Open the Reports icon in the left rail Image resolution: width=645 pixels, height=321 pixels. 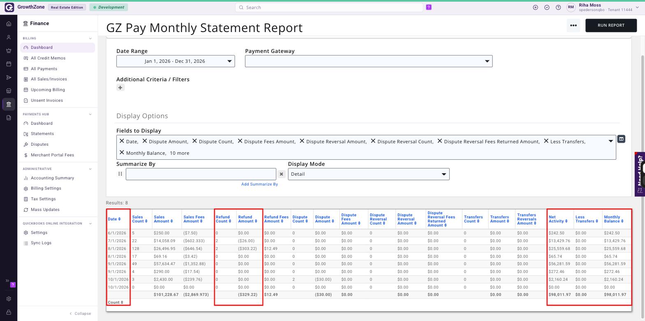(x=9, y=118)
